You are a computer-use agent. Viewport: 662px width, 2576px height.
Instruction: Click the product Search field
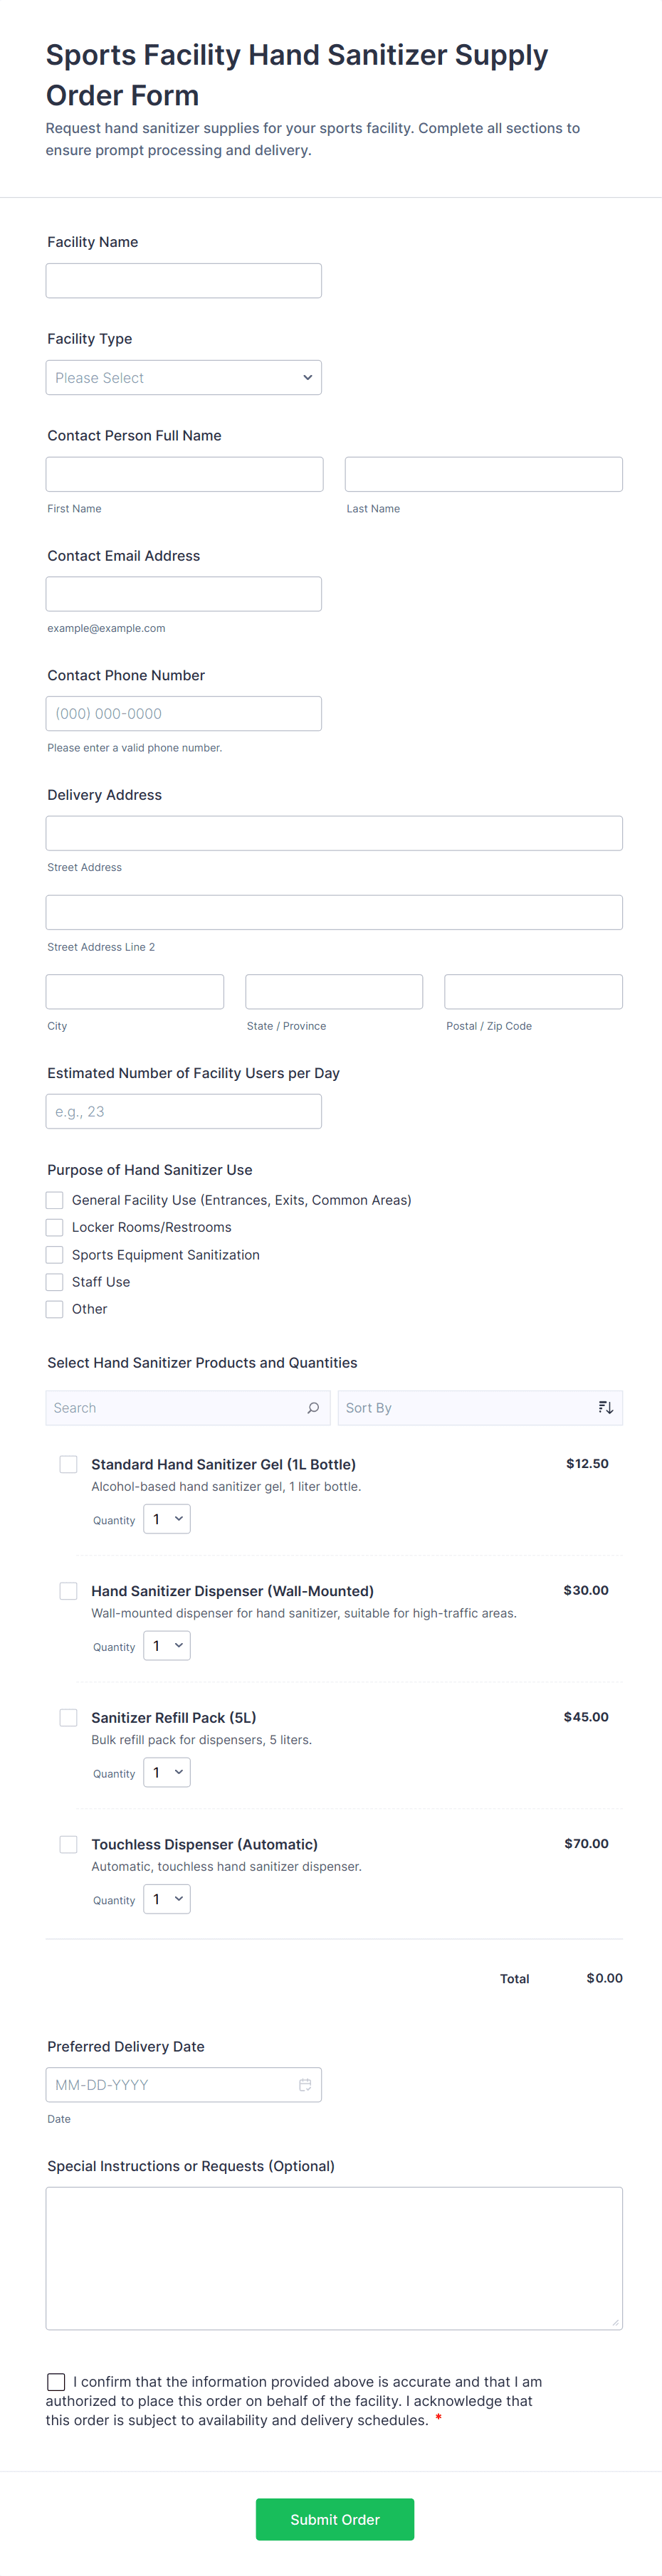175,1407
